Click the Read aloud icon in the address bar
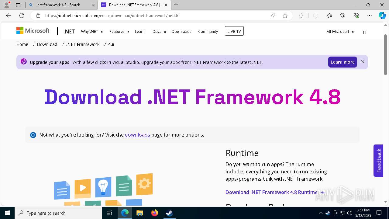Image resolution: width=389 pixels, height=219 pixels. 273,16
